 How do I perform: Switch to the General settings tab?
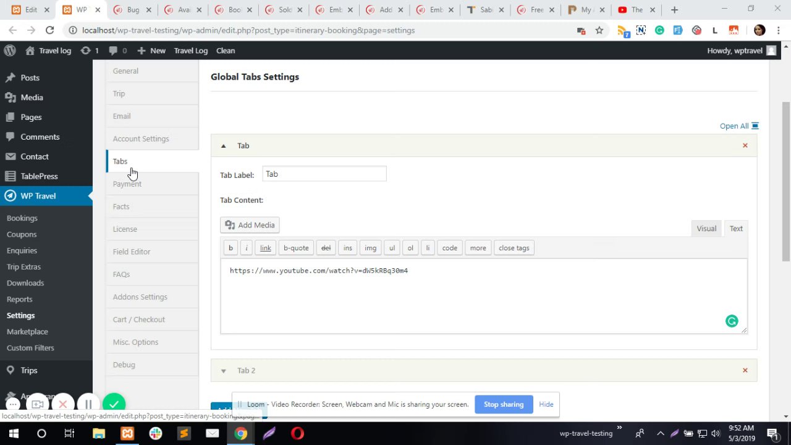coord(153,71)
